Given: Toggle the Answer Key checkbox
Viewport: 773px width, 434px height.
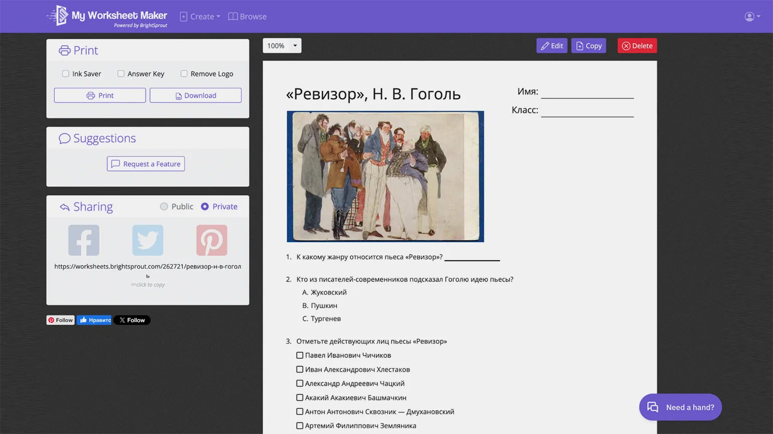Looking at the screenshot, I should (x=121, y=74).
